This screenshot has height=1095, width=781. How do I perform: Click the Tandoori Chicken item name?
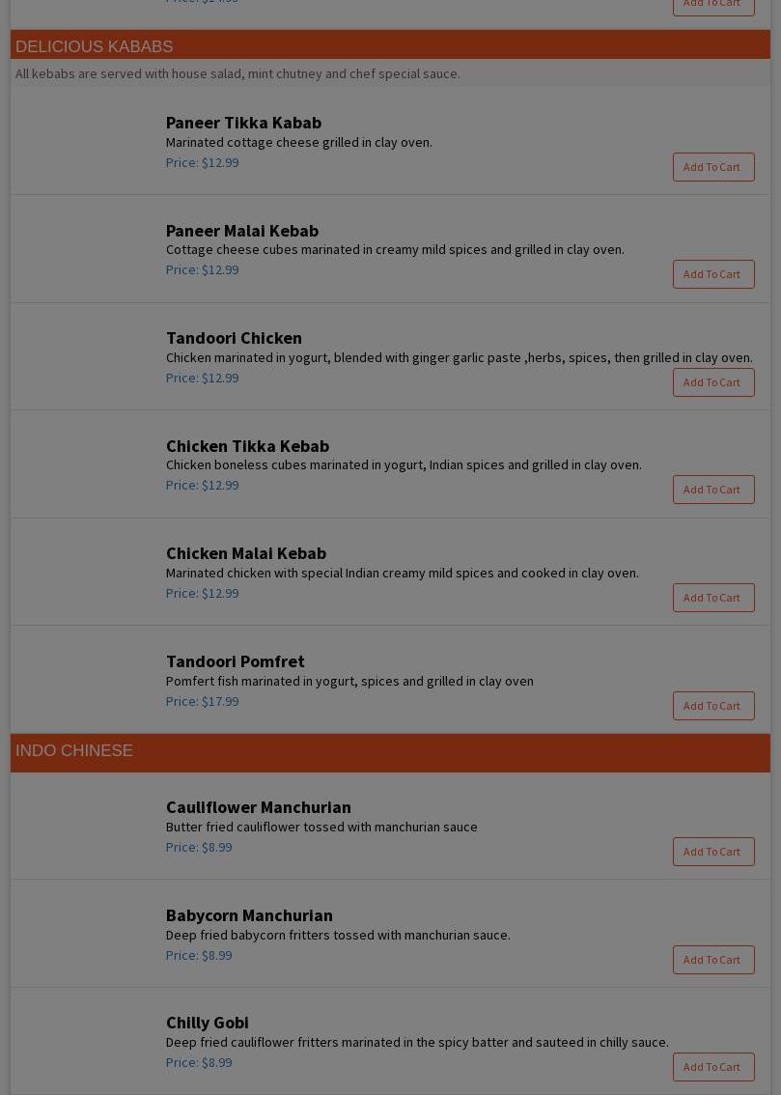pyautogui.click(x=234, y=337)
